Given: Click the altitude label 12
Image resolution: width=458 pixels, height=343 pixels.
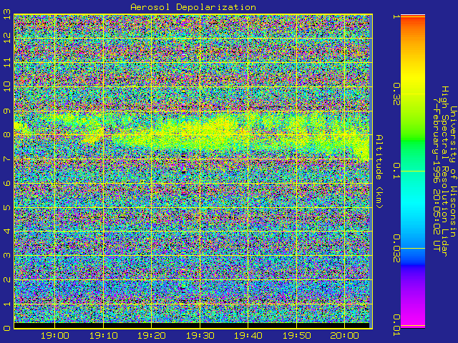Looking at the screenshot, I should (7, 38).
